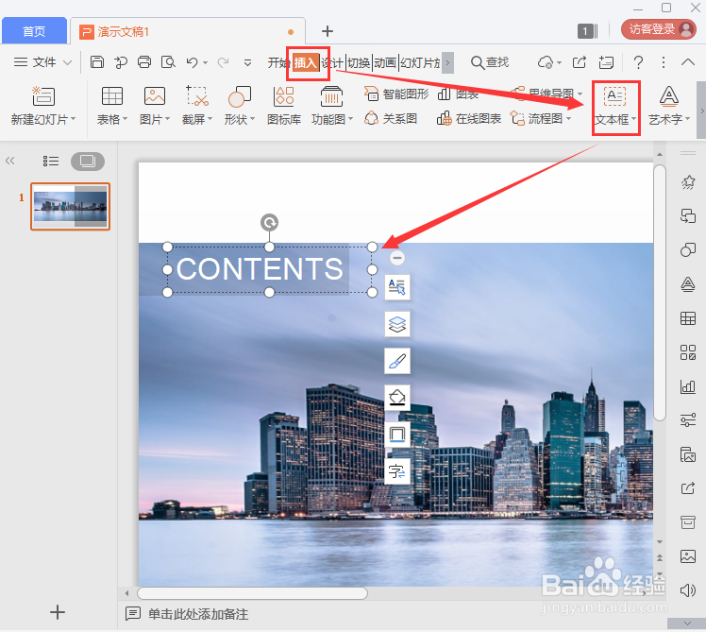Open the cloud sync icon
706x632 pixels.
click(546, 62)
